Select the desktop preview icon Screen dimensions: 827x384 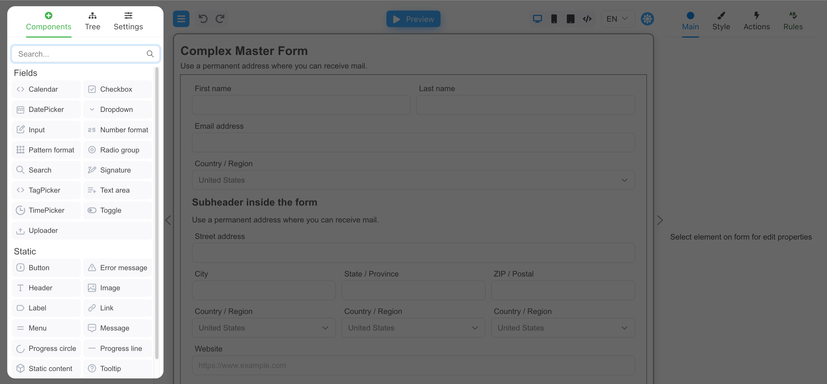pos(537,19)
